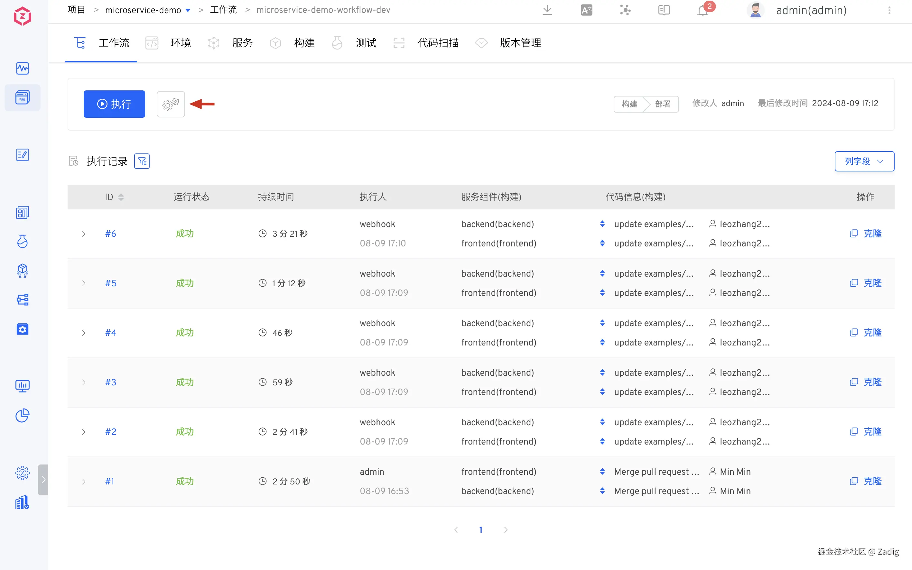Open the data insight pie chart icon
Viewport: 912px width, 570px height.
tap(22, 415)
